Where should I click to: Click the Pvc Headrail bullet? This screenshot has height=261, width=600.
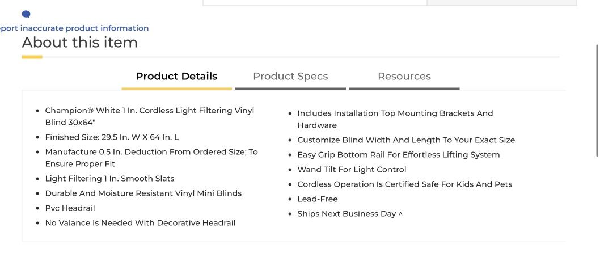(70, 208)
